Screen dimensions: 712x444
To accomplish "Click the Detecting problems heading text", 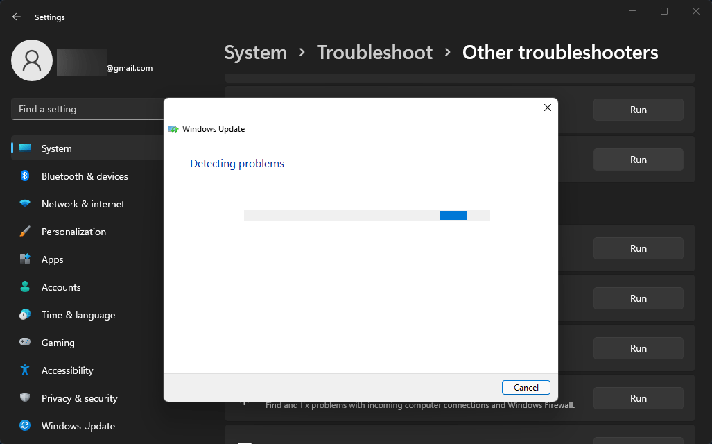I will (237, 164).
